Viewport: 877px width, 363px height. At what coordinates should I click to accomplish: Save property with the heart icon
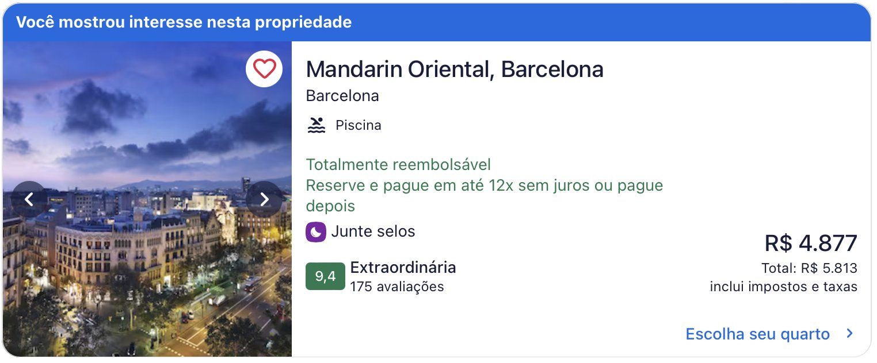tap(264, 69)
